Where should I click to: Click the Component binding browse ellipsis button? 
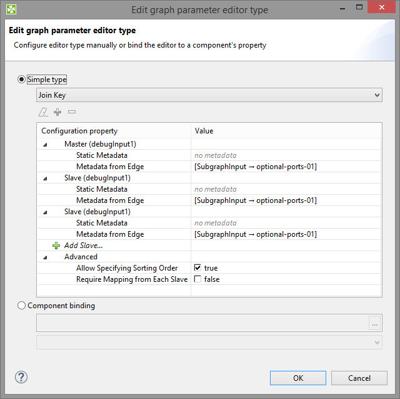pos(374,323)
